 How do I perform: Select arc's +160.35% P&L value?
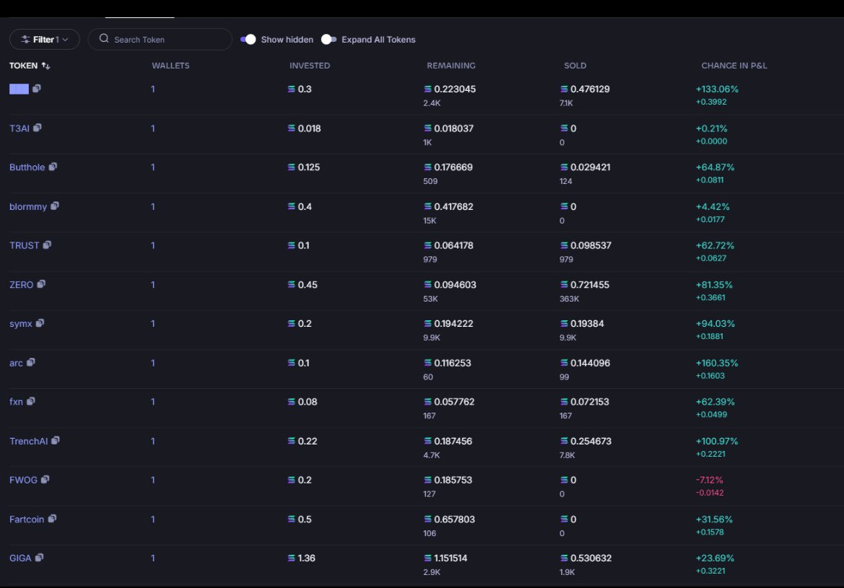717,363
